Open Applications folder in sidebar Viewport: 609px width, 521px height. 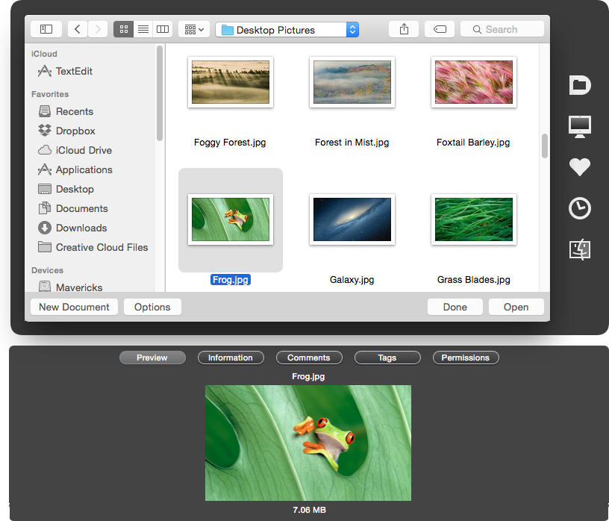(x=75, y=169)
